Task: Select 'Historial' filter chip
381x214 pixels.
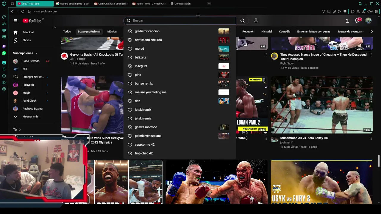Action: (x=267, y=32)
